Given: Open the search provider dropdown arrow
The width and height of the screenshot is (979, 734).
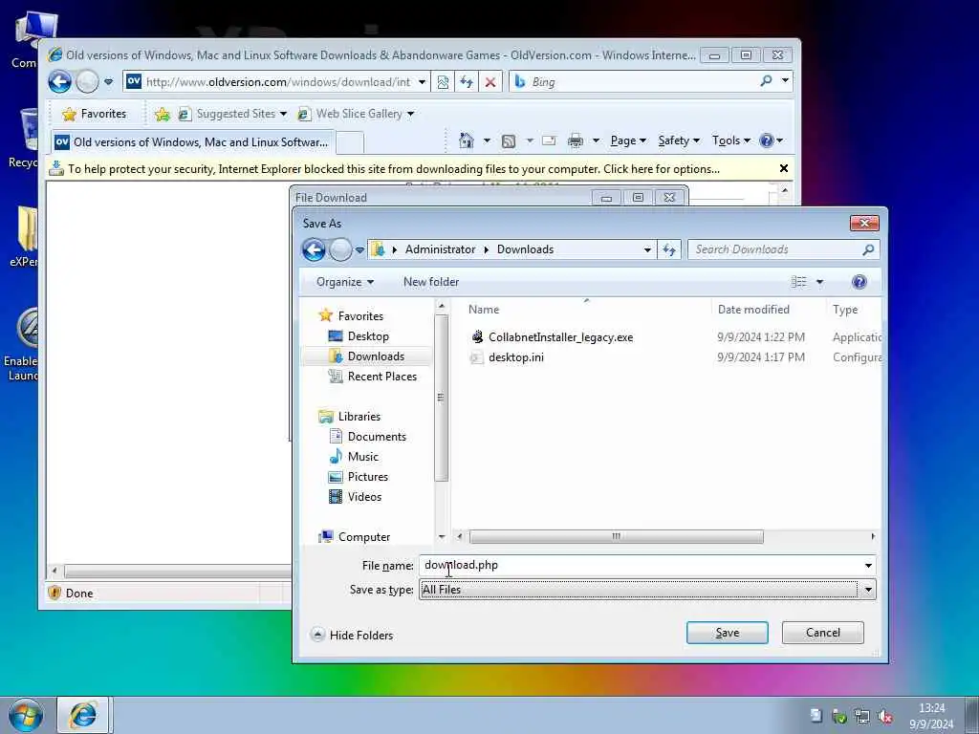Looking at the screenshot, I should tap(786, 80).
